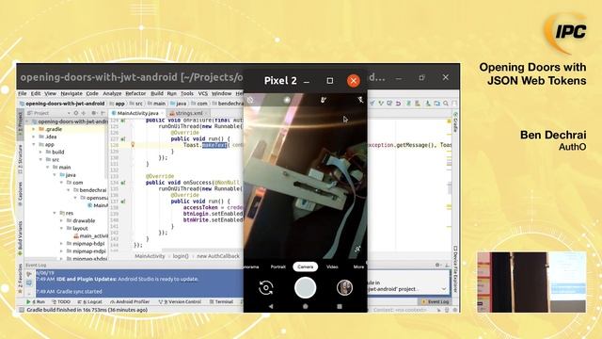This screenshot has height=339, width=602.
Task: Click the lightbulb intention icon at line 128
Action: (x=133, y=145)
